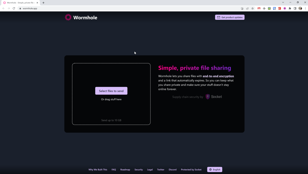The image size is (308, 174).
Task: Click the Wormhole title text in header
Action: coord(85,17)
